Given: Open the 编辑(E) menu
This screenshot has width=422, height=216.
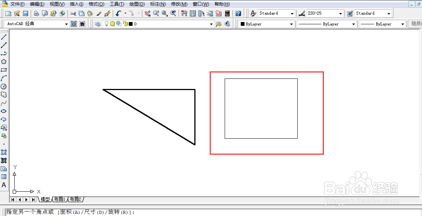Looking at the screenshot, I should 37,4.
